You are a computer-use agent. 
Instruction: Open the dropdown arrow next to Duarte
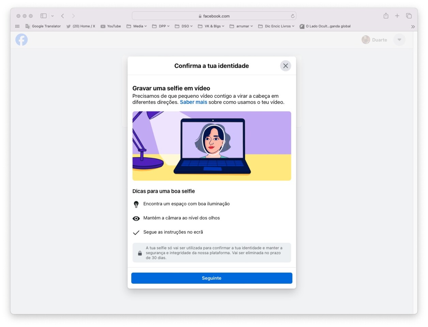(x=399, y=40)
